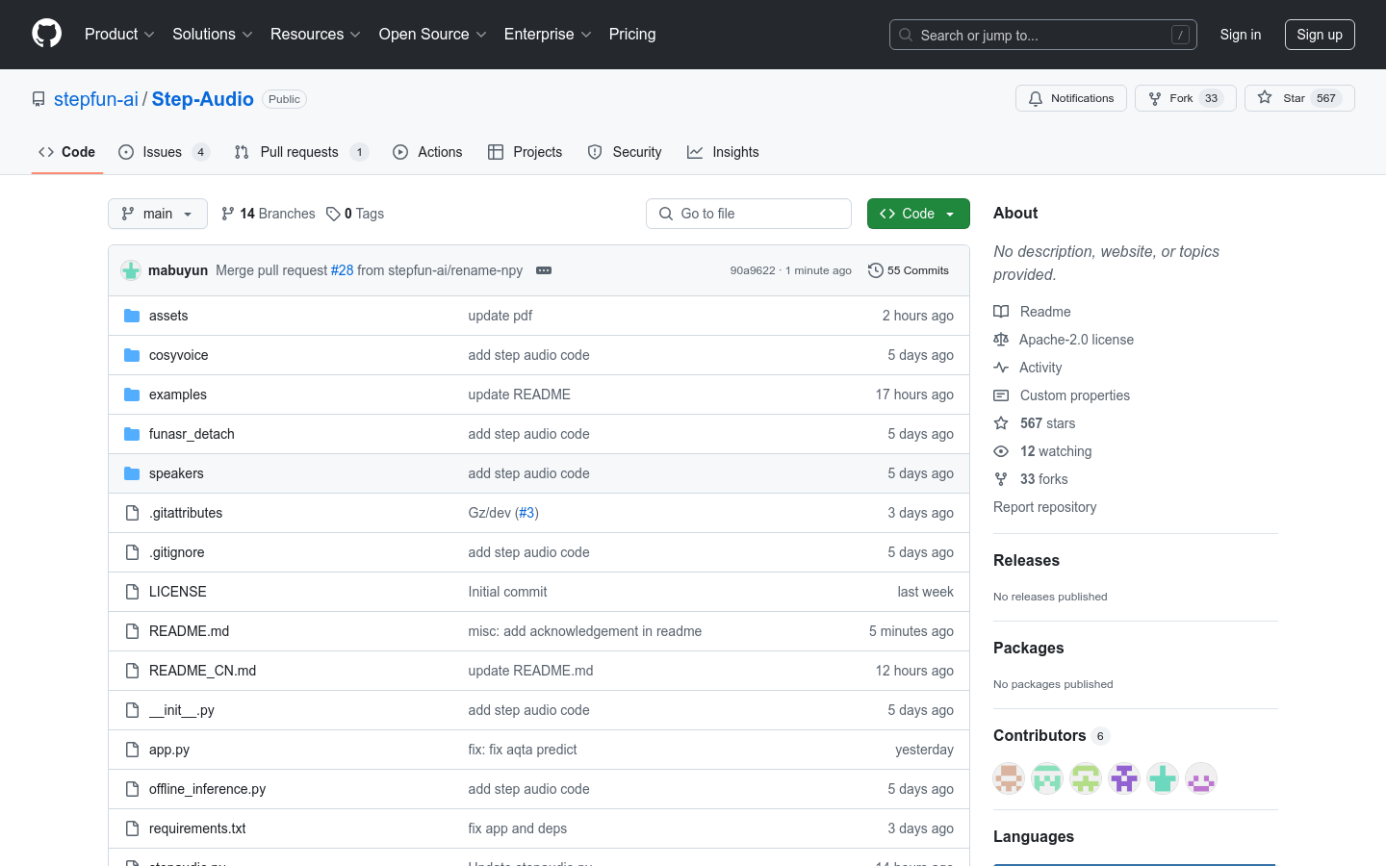Open the Insights tab
Screen dimensions: 1386x866
pyautogui.click(x=723, y=152)
